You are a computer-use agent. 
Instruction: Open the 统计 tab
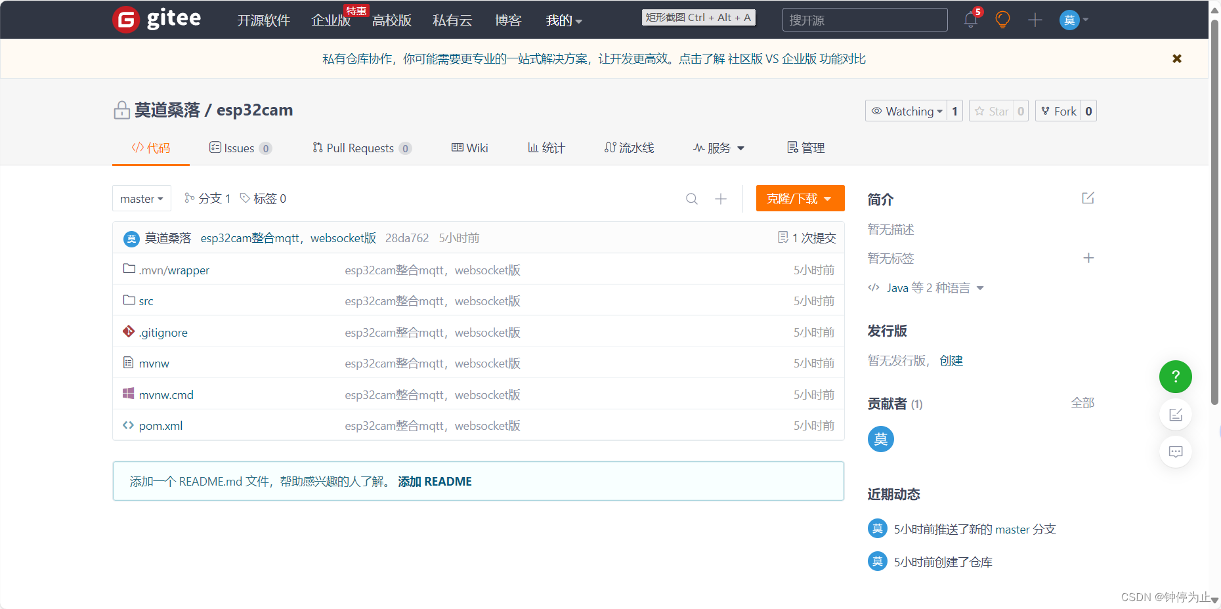point(546,148)
